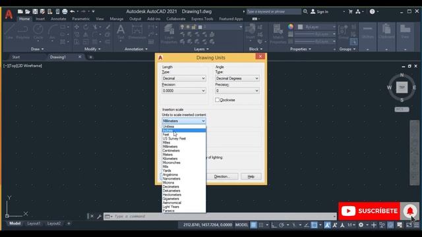Open the Insert ribbon tab
Image resolution: width=422 pixels, height=237 pixels.
[40, 19]
